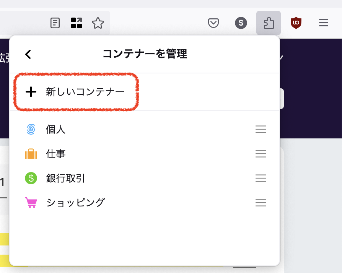The image size is (342, 273).
Task: Select the 仕事 container
Action: pyautogui.click(x=56, y=154)
